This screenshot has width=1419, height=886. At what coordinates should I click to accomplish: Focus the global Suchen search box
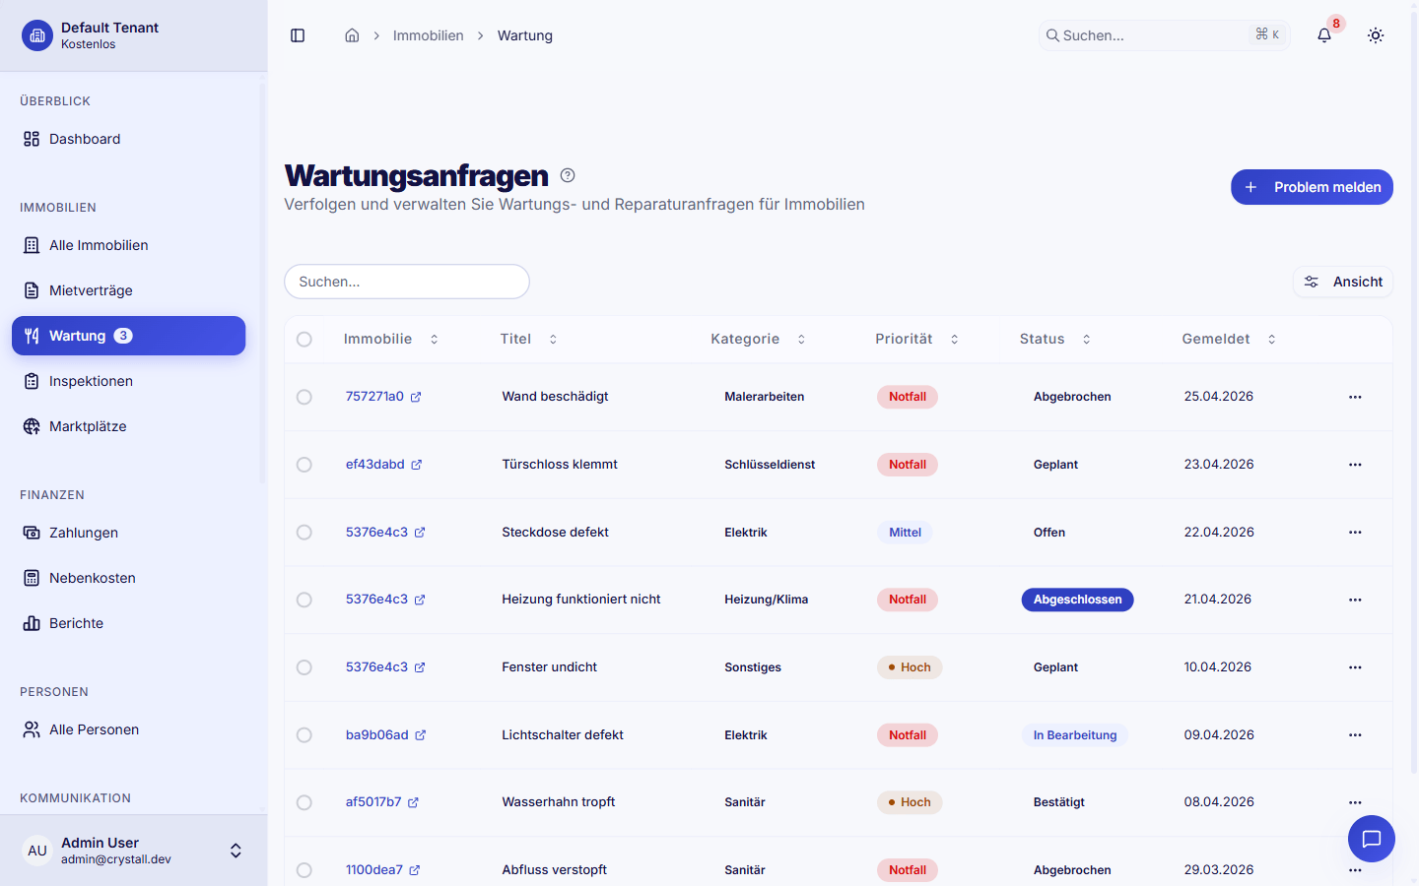(x=1164, y=35)
